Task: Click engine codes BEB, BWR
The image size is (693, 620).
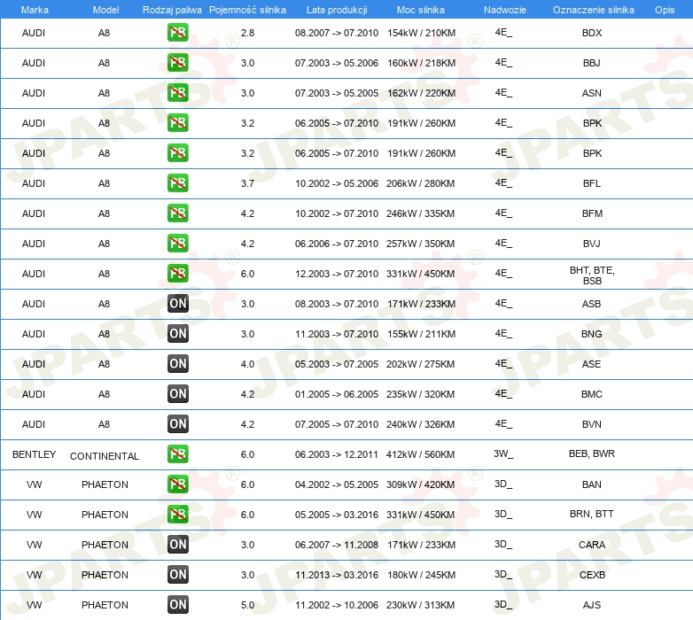Action: (591, 453)
